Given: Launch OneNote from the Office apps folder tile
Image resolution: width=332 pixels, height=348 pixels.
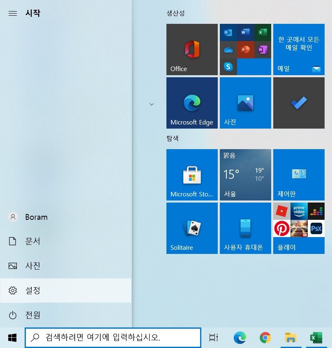Looking at the screenshot, I should pyautogui.click(x=263, y=50).
